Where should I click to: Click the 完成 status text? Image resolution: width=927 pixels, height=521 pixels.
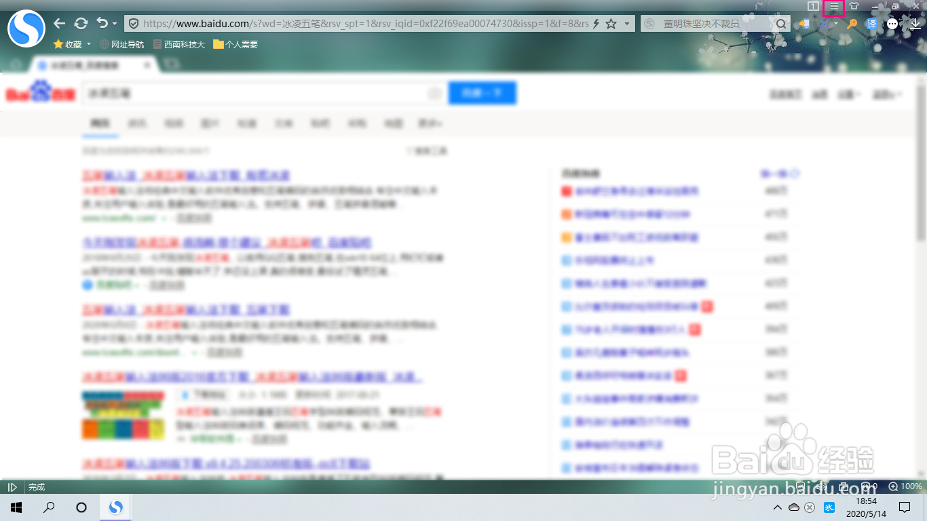pos(37,487)
